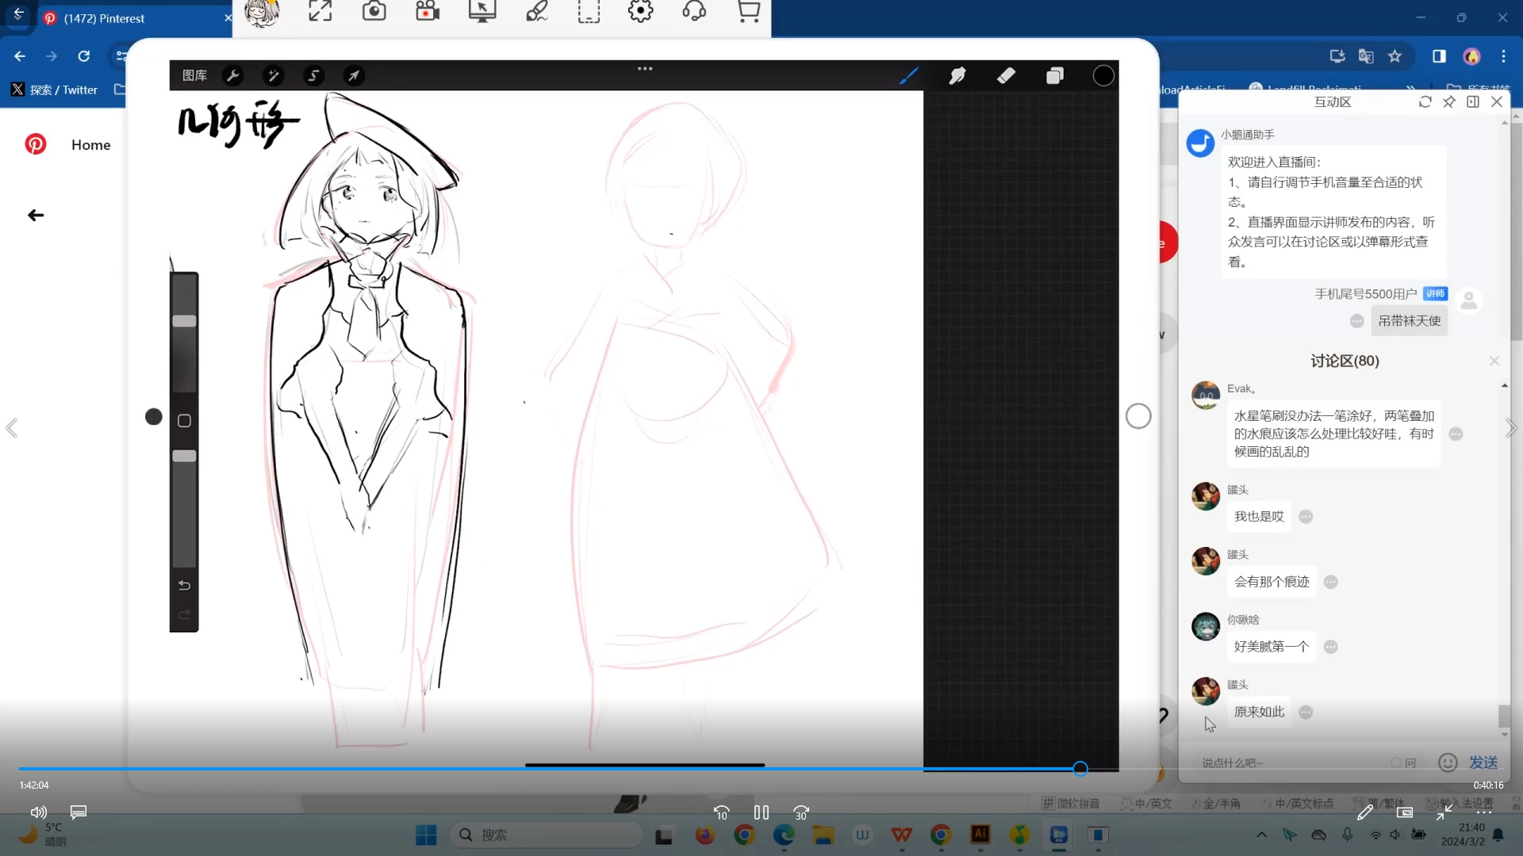Click 发送 to send the message
1523x856 pixels.
[1483, 762]
